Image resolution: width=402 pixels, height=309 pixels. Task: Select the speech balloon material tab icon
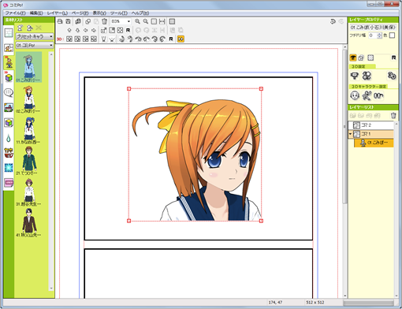9,92
